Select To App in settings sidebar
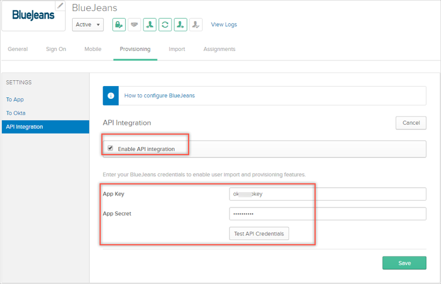Image resolution: width=441 pixels, height=284 pixels. (x=15, y=100)
